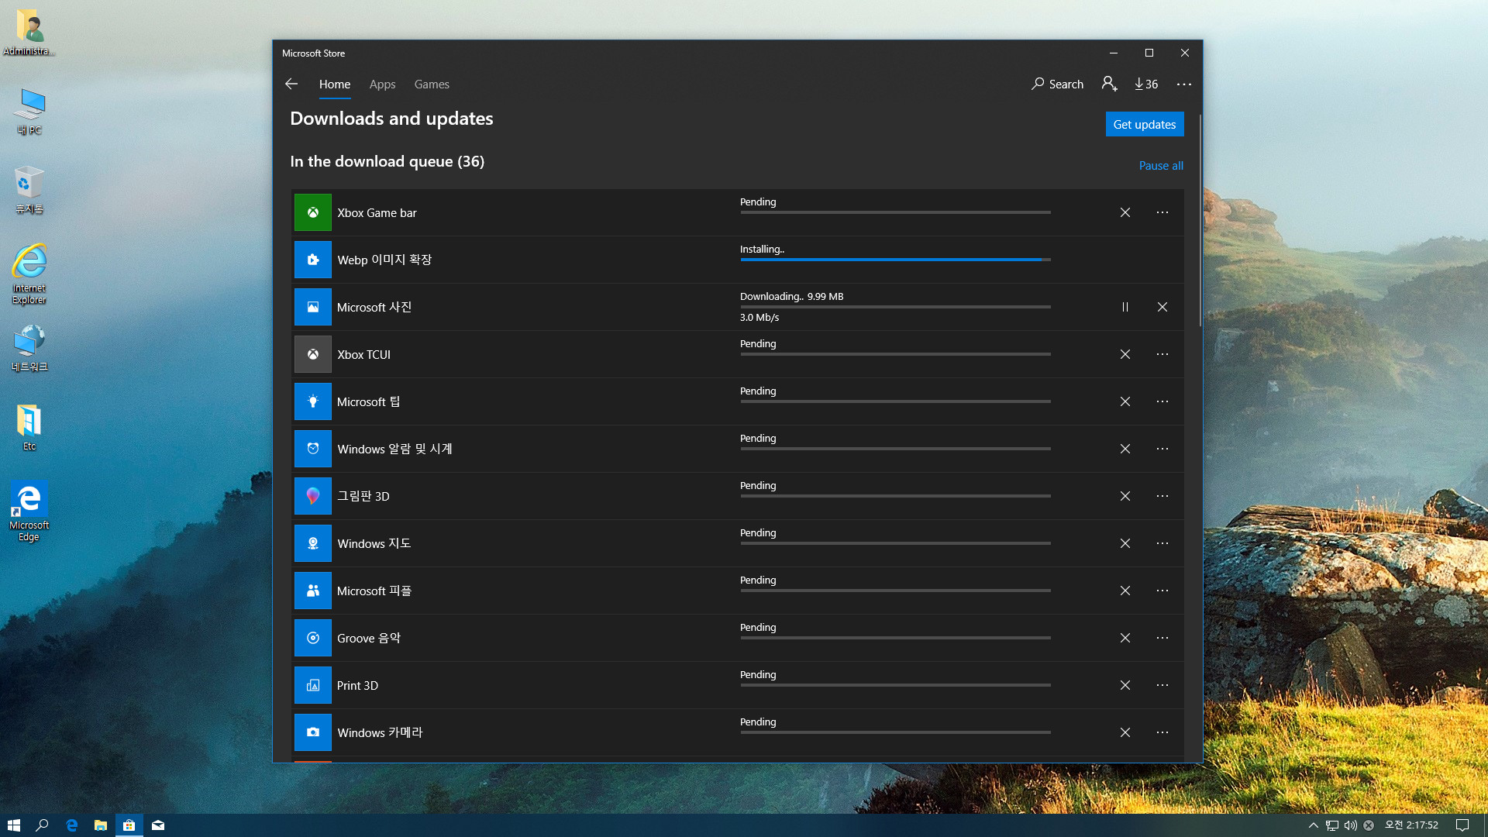This screenshot has height=837, width=1488.
Task: Go back with the back arrow
Action: pos(291,84)
